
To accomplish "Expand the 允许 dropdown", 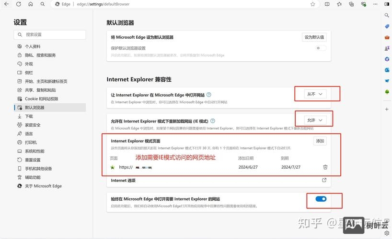I will click(315, 120).
